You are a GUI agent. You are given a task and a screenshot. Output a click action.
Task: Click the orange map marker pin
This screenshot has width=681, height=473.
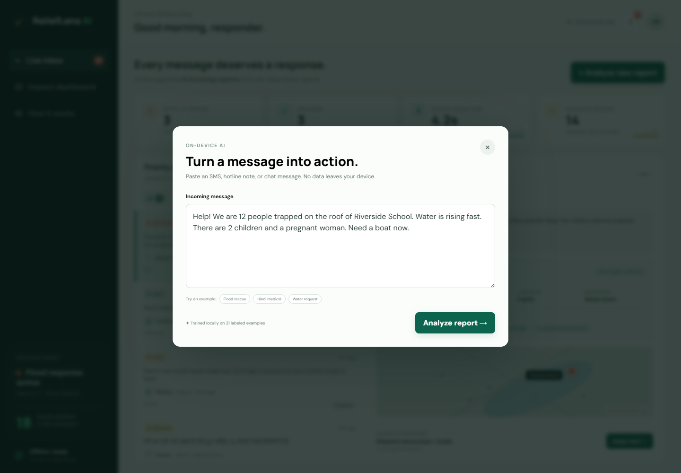[572, 372]
